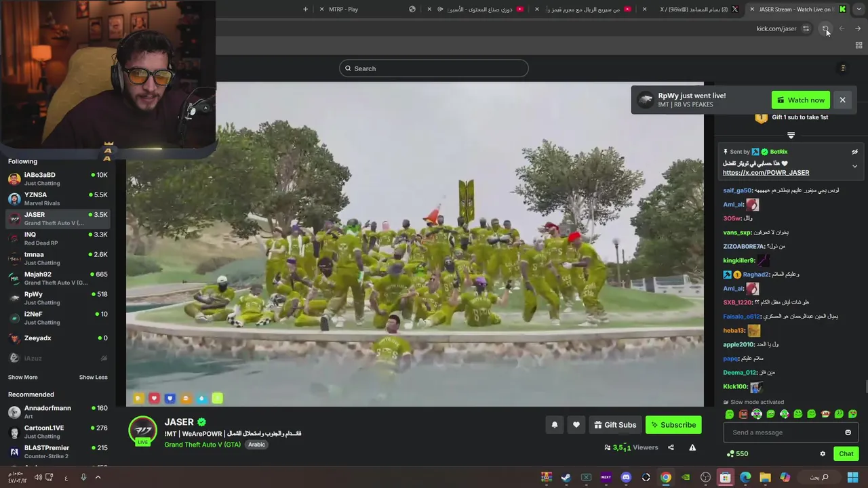
Task: Insert the last heart-eyes green emote
Action: point(852,414)
